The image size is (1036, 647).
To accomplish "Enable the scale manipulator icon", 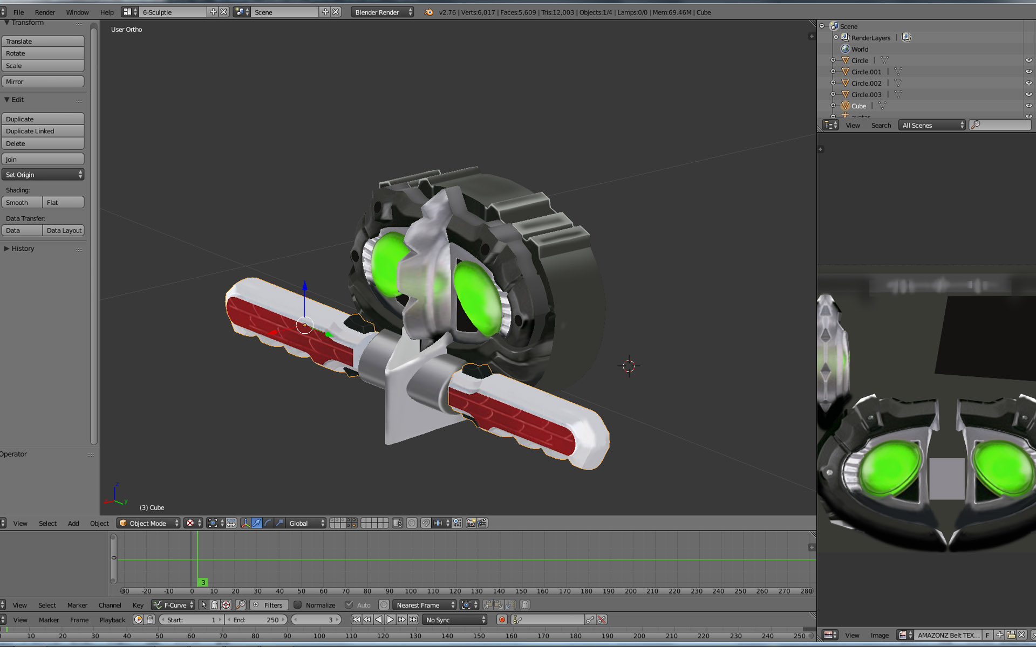I will (x=280, y=523).
